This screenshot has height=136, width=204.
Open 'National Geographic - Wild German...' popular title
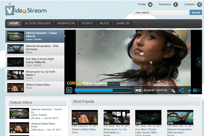point(180,131)
